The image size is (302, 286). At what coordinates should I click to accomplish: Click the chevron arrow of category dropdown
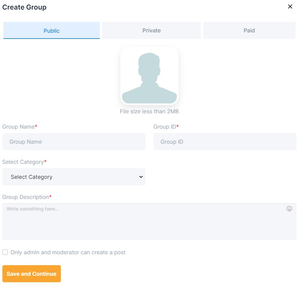click(x=141, y=177)
